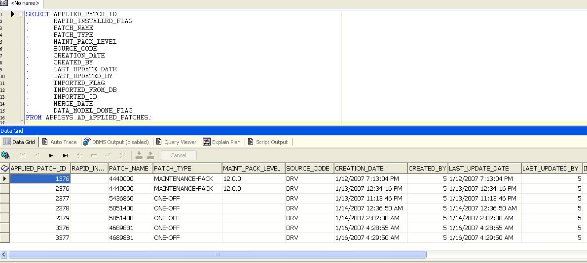Cancel edit with the X icon
Image resolution: width=587 pixels, height=263 pixels.
pos(122,155)
